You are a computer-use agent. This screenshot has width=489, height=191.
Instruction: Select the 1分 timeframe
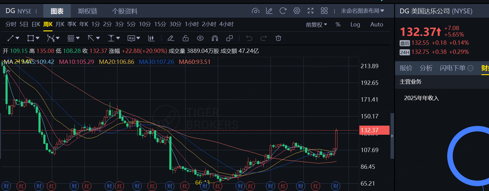[96, 24]
